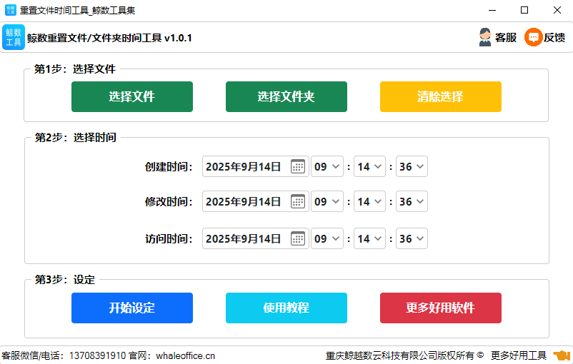
Task: Expand 修改时间 hour dropdown
Action: [327, 201]
